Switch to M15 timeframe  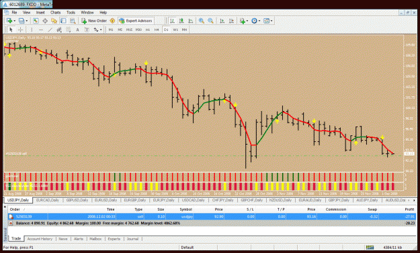[129, 30]
